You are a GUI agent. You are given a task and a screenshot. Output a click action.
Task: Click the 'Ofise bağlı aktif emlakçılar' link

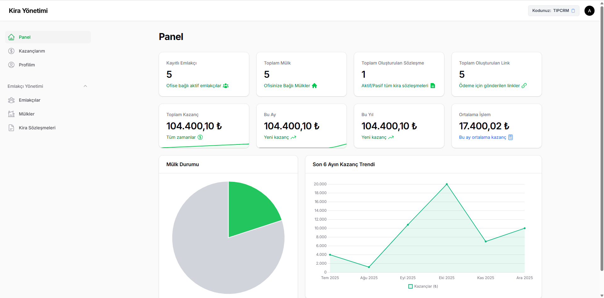194,86
